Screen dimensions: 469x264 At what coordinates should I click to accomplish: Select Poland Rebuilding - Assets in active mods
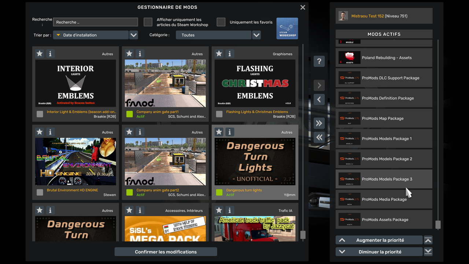384,58
